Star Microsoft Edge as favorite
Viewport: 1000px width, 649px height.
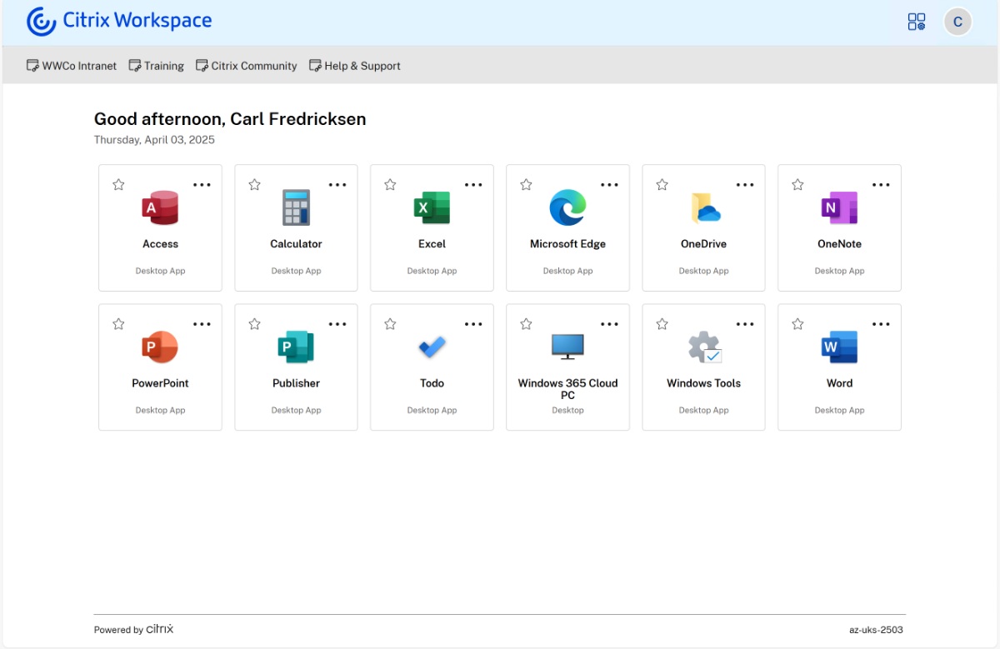pyautogui.click(x=526, y=184)
